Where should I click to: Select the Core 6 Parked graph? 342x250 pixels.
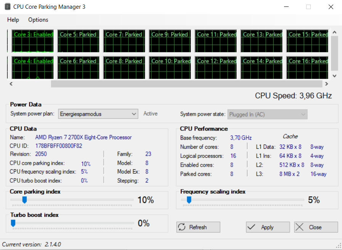point(79,68)
